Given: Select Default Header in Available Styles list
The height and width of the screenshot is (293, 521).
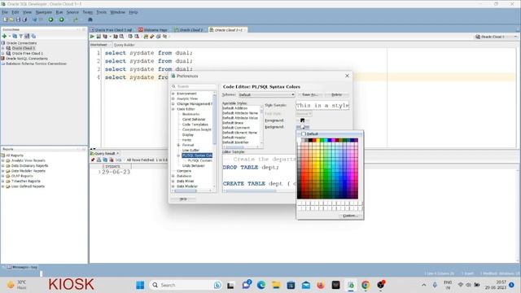Looking at the screenshot, I should point(234,138).
